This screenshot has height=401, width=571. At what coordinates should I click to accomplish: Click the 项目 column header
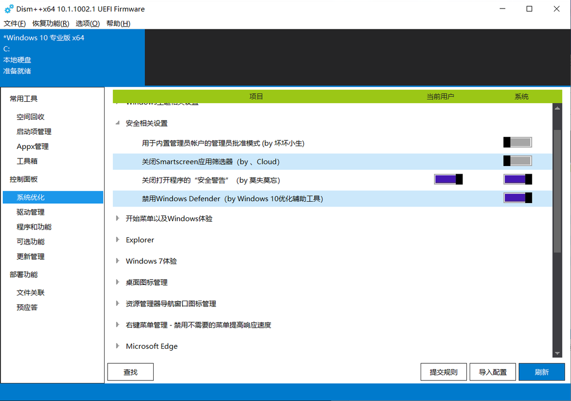256,97
